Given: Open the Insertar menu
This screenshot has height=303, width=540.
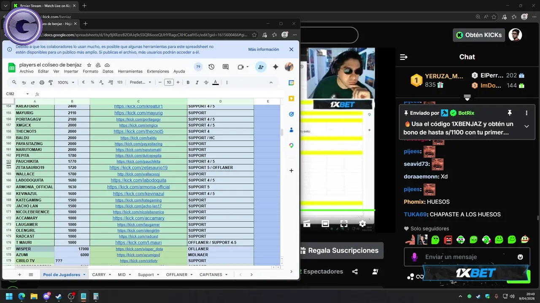Looking at the screenshot, I should [x=71, y=71].
